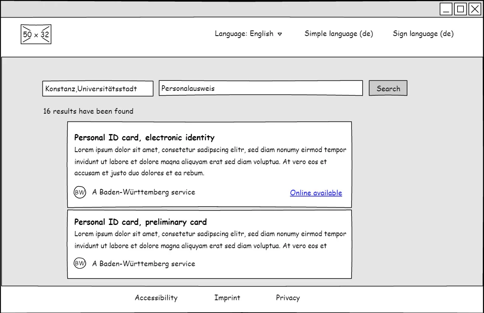This screenshot has width=484, height=313.
Task: Switch to Sign language (de)
Action: click(x=423, y=34)
